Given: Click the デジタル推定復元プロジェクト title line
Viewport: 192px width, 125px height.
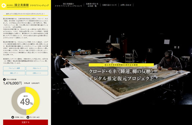Looking at the screenshot, I should tap(121, 78).
